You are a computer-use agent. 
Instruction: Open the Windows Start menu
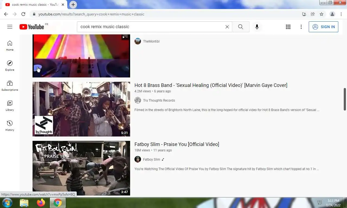[7, 203]
